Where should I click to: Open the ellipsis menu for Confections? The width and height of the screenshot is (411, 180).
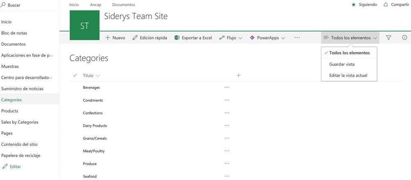227,113
